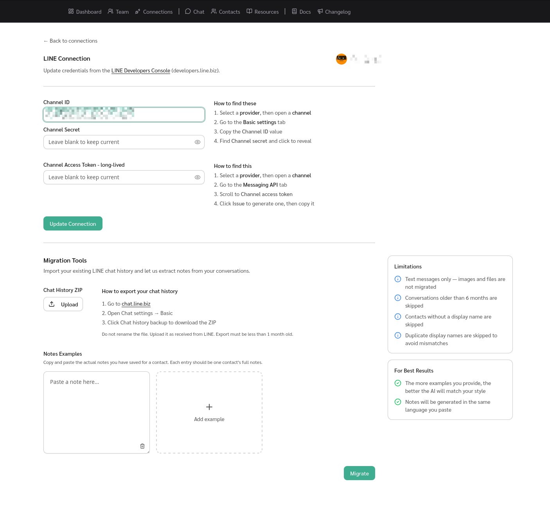This screenshot has width=550, height=522.
Task: Click info icon beside 'Text messages only'
Action: click(x=398, y=279)
